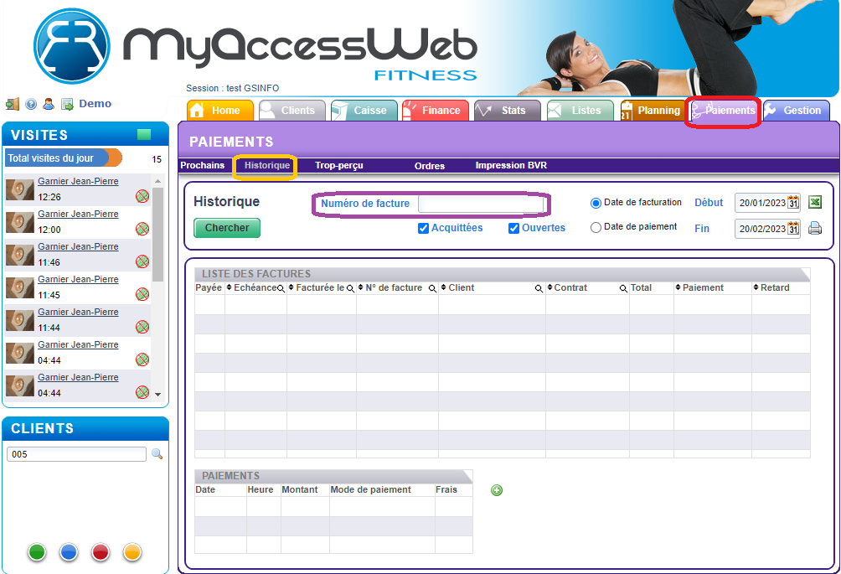This screenshot has height=574, width=841.
Task: Open the Début date calendar picker
Action: tap(793, 203)
